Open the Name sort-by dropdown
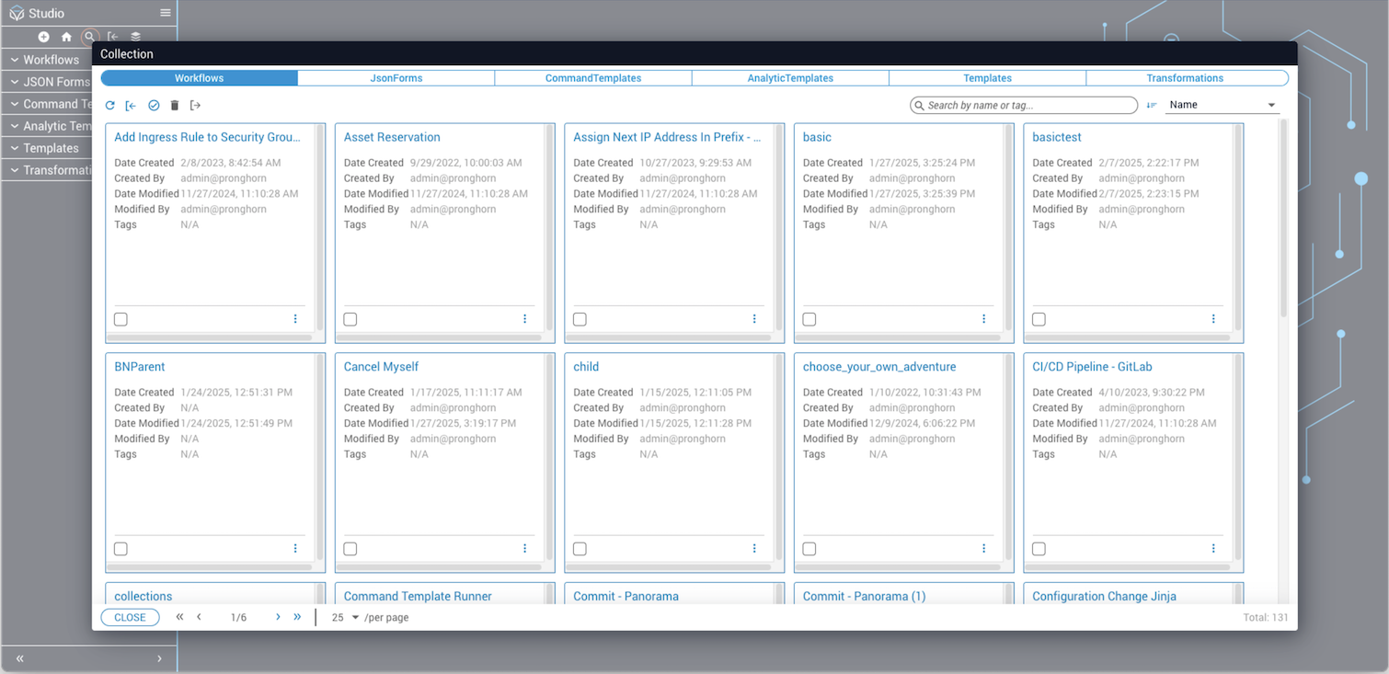 (1223, 105)
